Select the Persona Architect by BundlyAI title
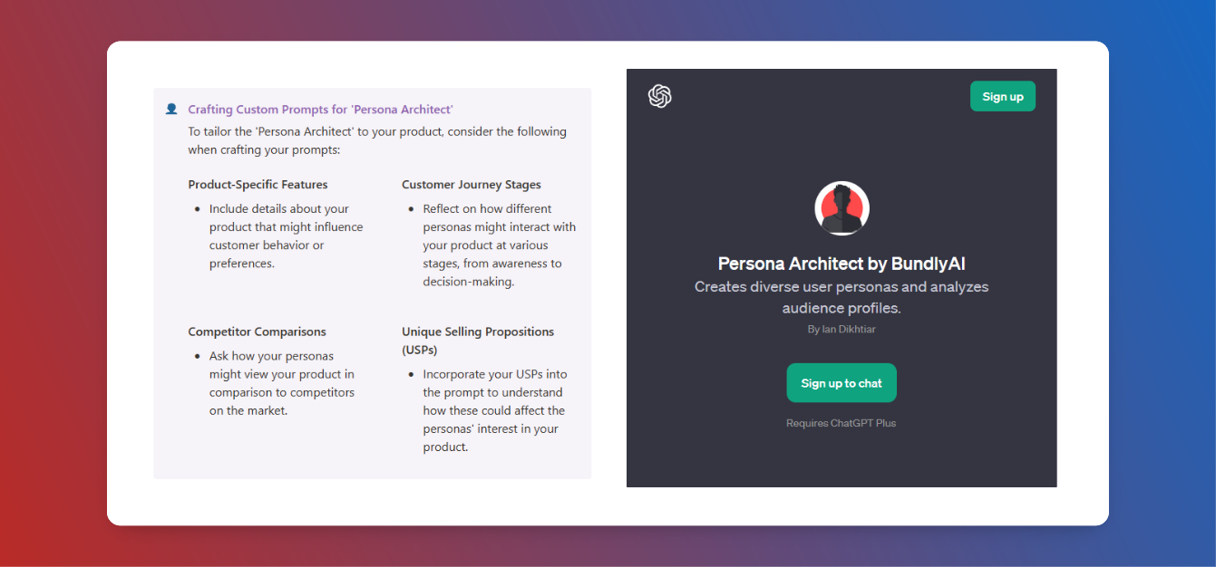This screenshot has width=1216, height=567. pos(841,264)
